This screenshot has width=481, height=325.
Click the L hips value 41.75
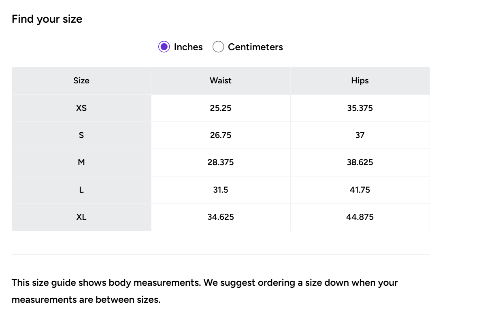360,190
